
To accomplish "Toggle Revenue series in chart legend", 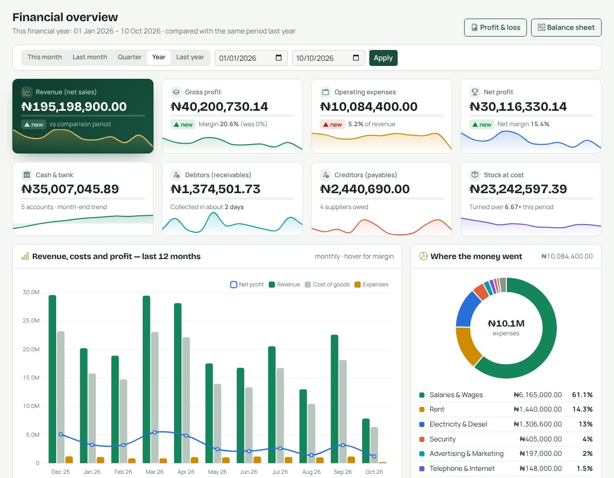I will click(x=284, y=285).
